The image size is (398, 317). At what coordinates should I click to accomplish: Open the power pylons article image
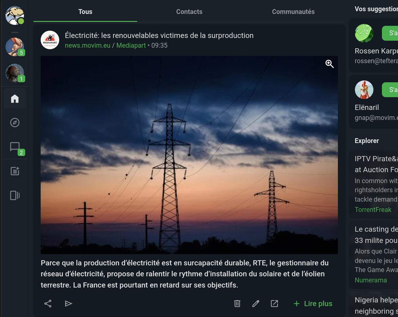pos(189,155)
